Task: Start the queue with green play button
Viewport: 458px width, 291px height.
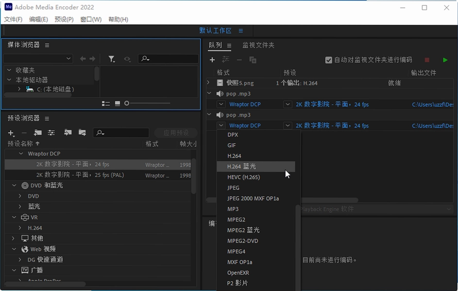Action: click(445, 60)
